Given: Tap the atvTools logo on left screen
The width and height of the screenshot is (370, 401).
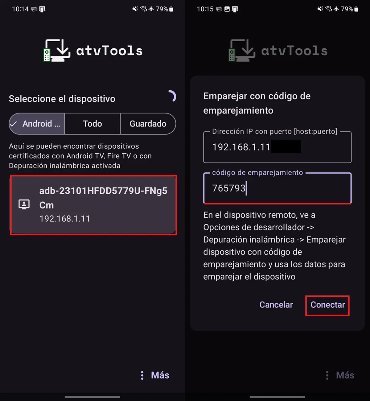Looking at the screenshot, I should point(93,50).
